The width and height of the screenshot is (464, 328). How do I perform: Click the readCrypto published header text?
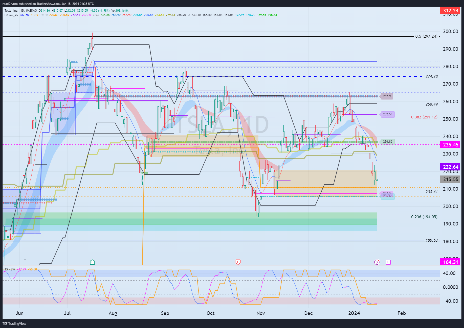[x=48, y=4]
